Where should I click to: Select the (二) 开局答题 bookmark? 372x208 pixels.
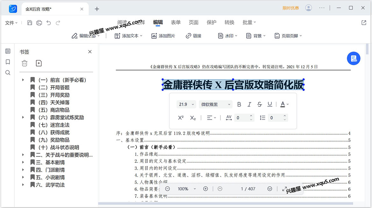(x=50, y=88)
